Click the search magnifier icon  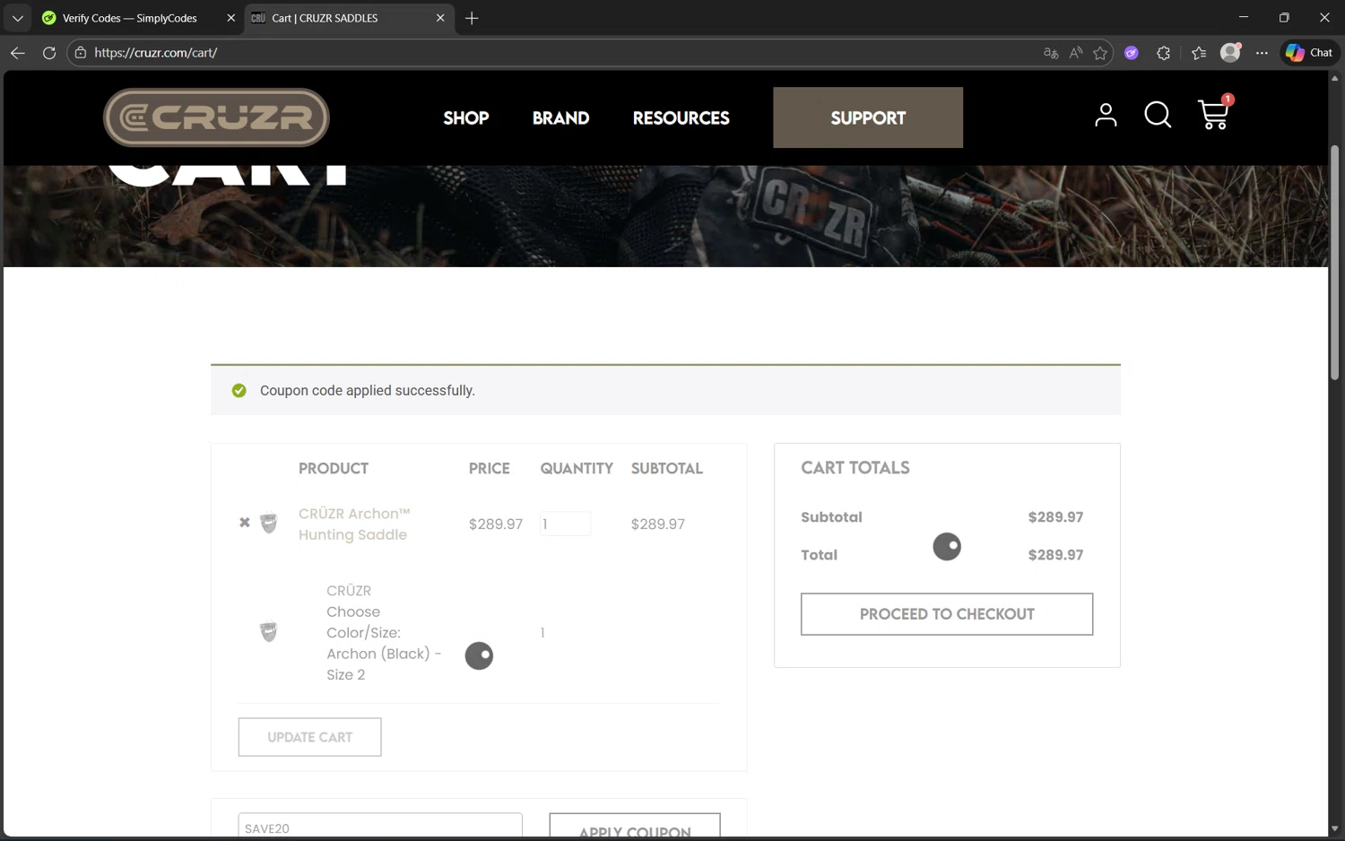(1158, 115)
